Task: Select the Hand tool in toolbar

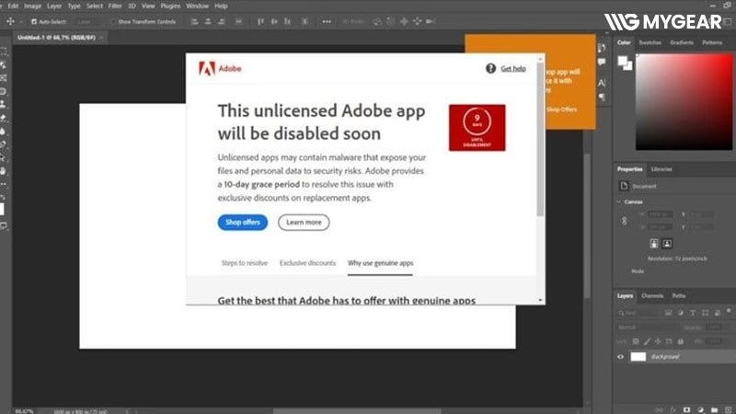Action: tap(4, 171)
